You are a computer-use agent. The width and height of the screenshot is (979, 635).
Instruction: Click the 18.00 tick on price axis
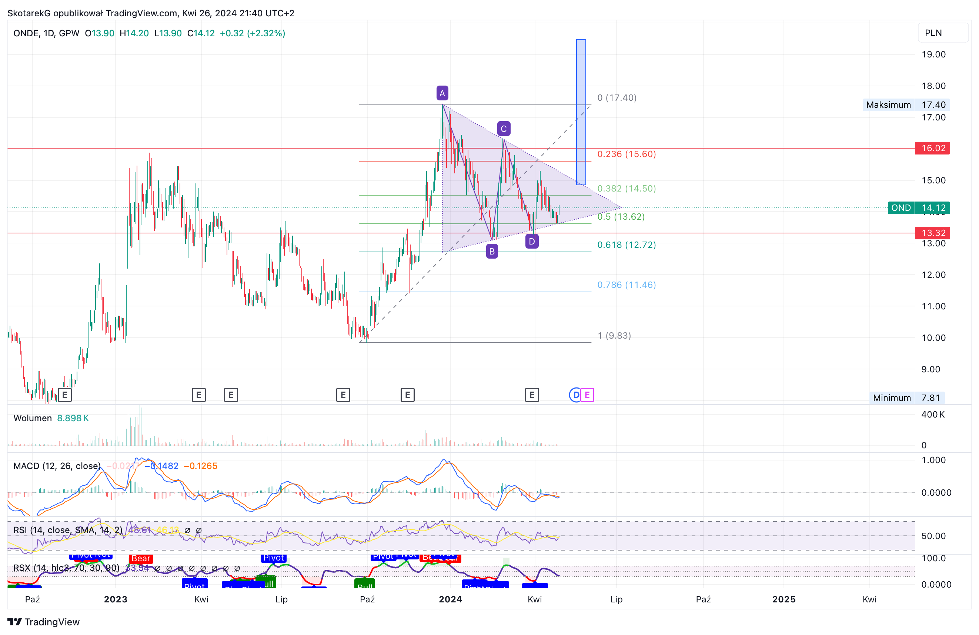[933, 86]
